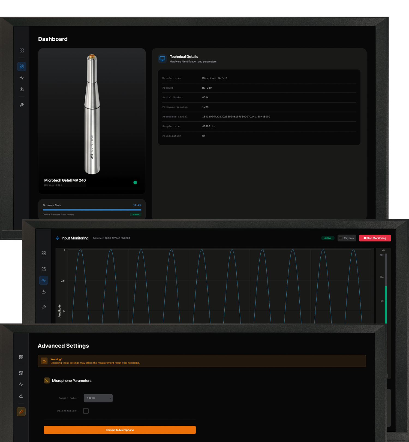The height and width of the screenshot is (442, 409).
Task: Click the Firmware State progress bar
Action: click(x=92, y=210)
